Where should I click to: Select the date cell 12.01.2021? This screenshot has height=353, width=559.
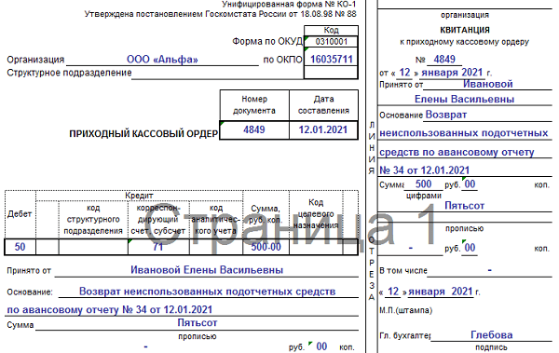tap(323, 129)
